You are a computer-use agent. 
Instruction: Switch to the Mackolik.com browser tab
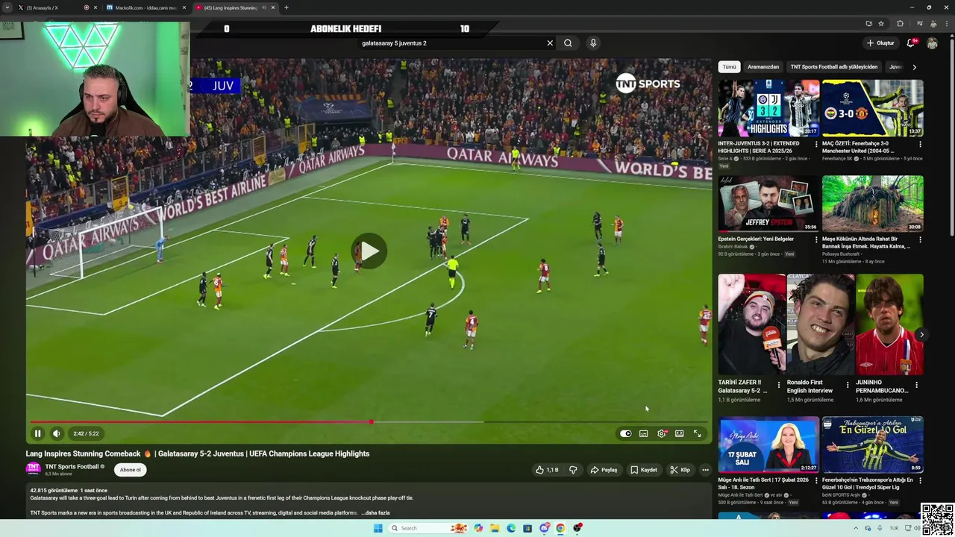pyautogui.click(x=146, y=7)
